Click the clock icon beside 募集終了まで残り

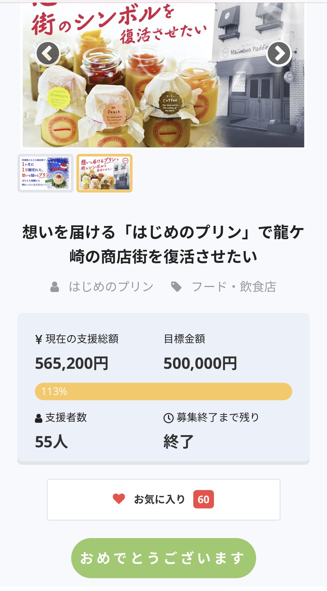tap(169, 418)
